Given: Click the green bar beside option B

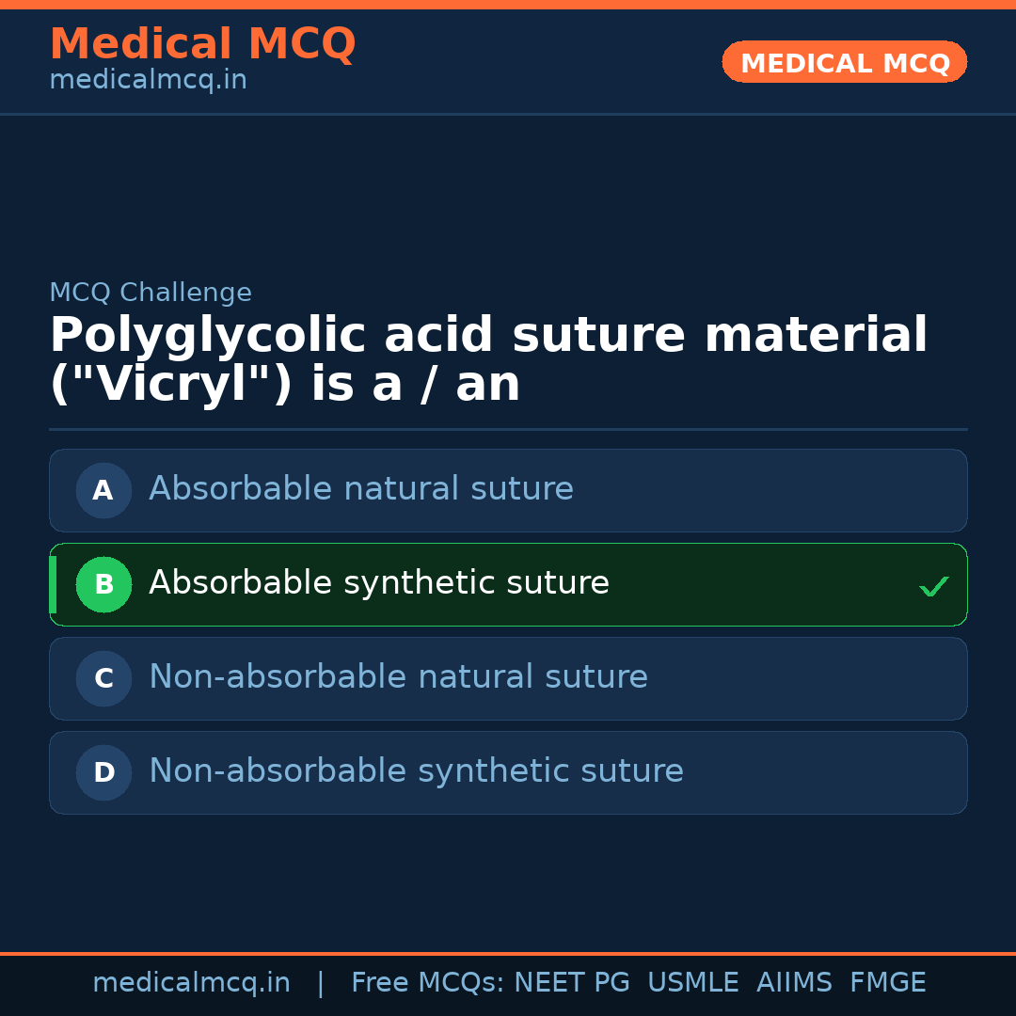Looking at the screenshot, I should (53, 584).
